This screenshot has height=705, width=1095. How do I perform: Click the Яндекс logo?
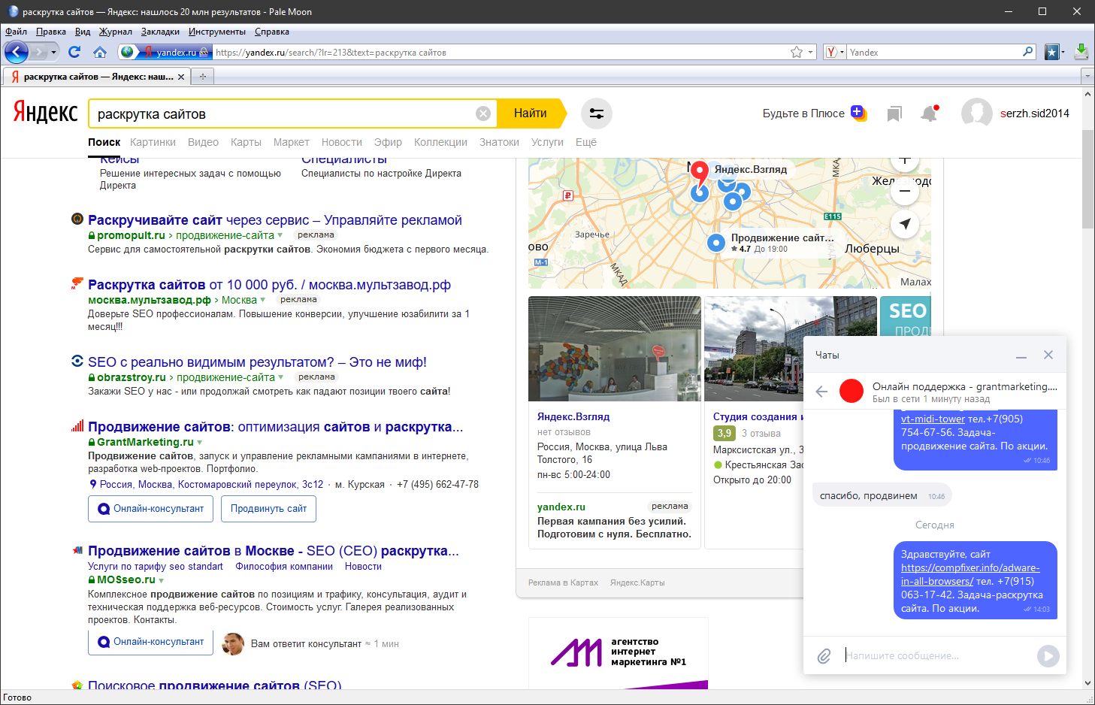click(45, 113)
